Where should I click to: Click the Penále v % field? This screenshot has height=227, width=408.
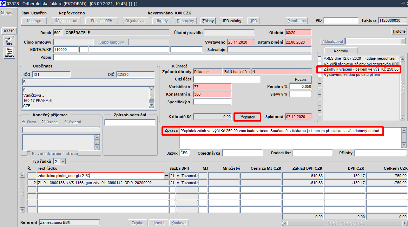pyautogui.click(x=301, y=87)
